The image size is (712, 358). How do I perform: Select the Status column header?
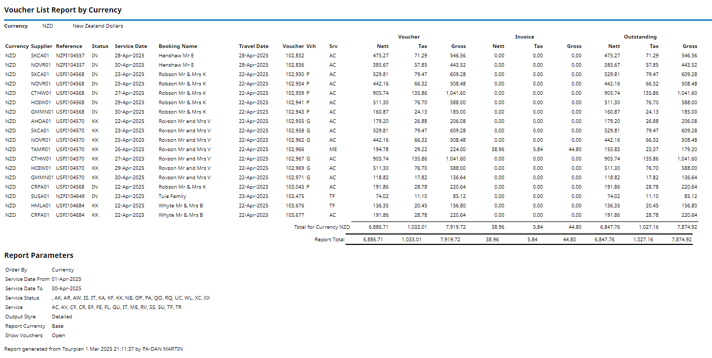pos(100,46)
